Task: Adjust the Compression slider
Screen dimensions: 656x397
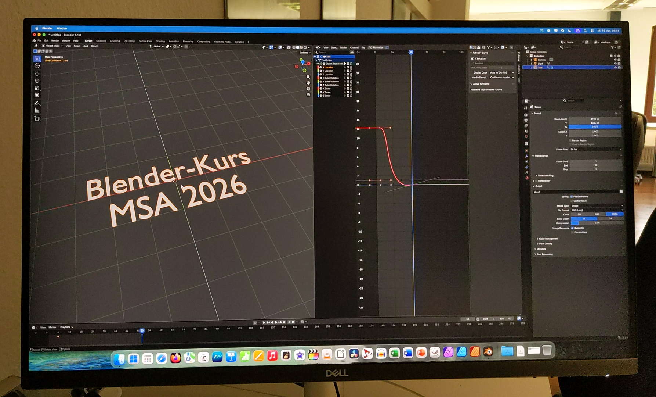Action: (x=597, y=223)
